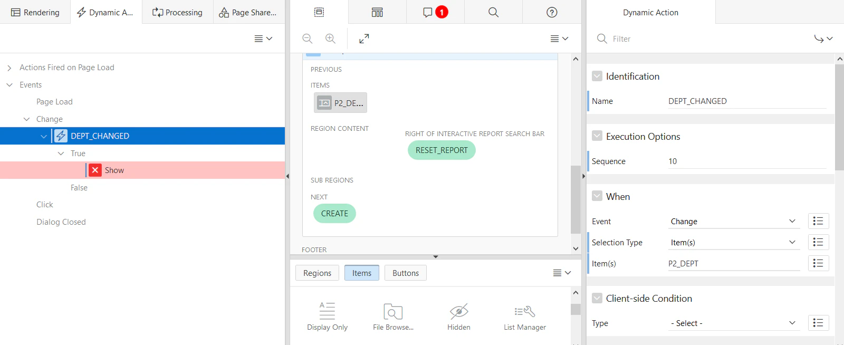The height and width of the screenshot is (345, 844).
Task: Open the Rendering tab
Action: coord(35,12)
